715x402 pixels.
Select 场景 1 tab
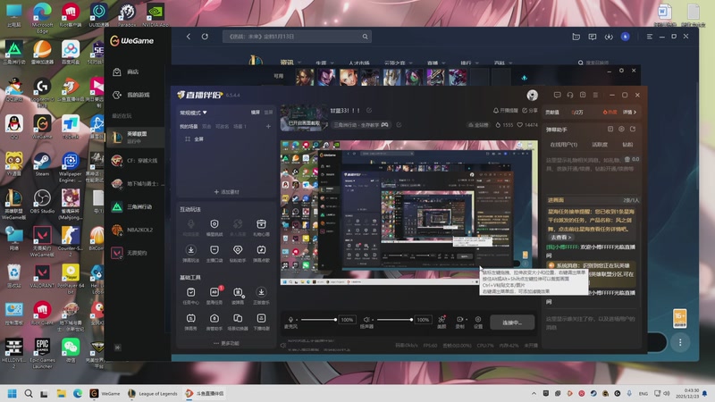(x=240, y=126)
